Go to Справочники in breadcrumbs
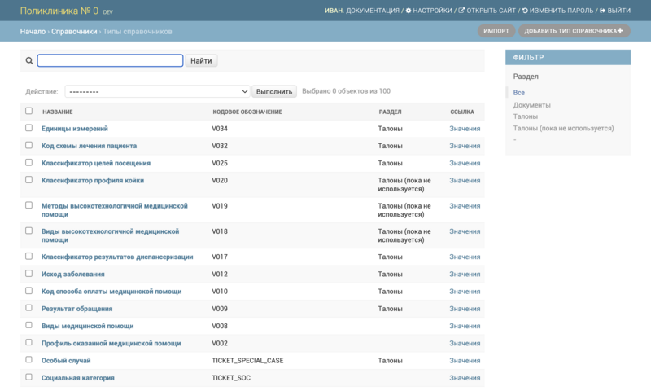The width and height of the screenshot is (651, 391). pyautogui.click(x=74, y=32)
